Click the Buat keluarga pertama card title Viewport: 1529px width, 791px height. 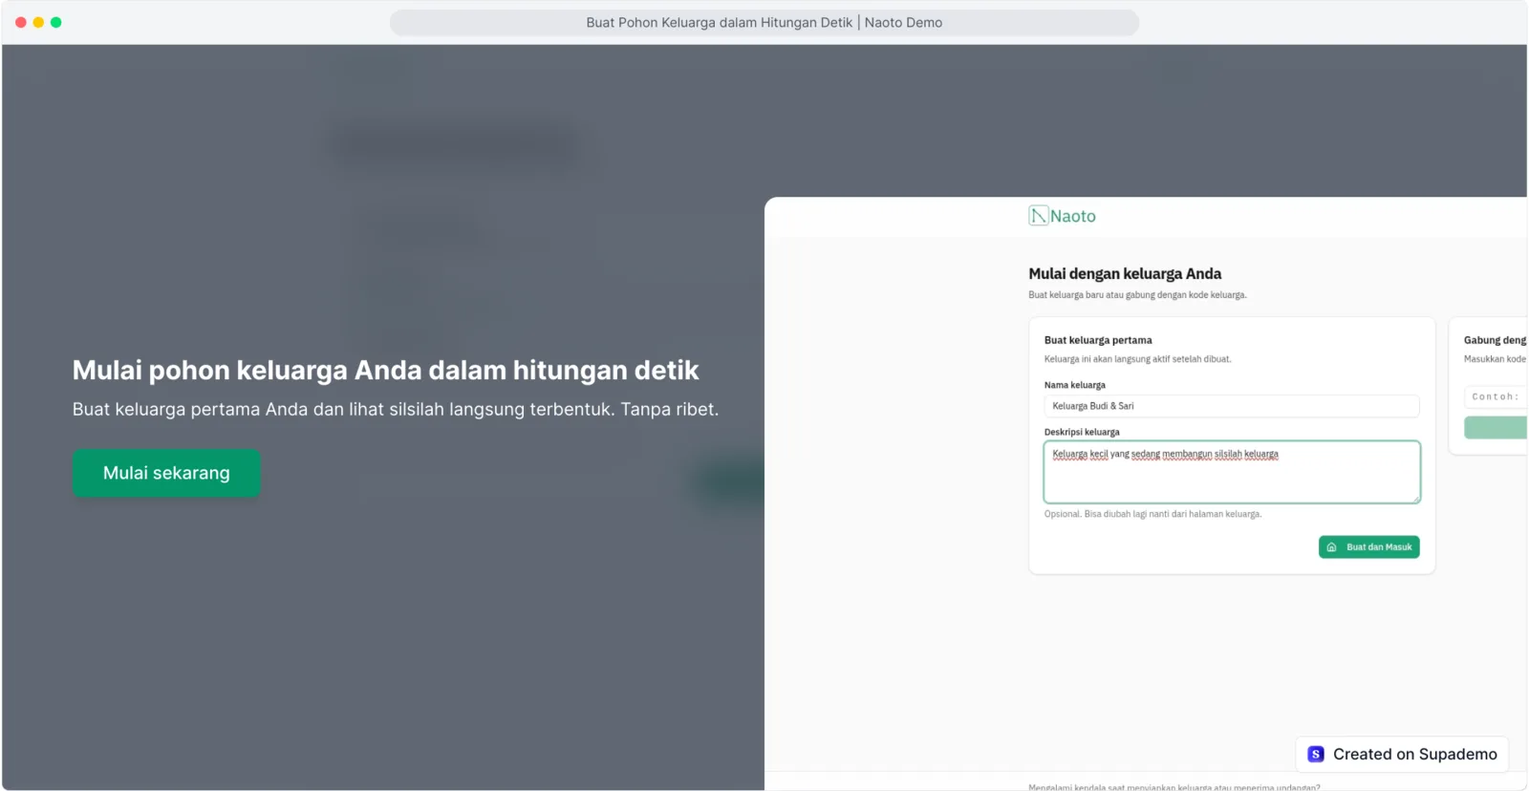pos(1098,340)
